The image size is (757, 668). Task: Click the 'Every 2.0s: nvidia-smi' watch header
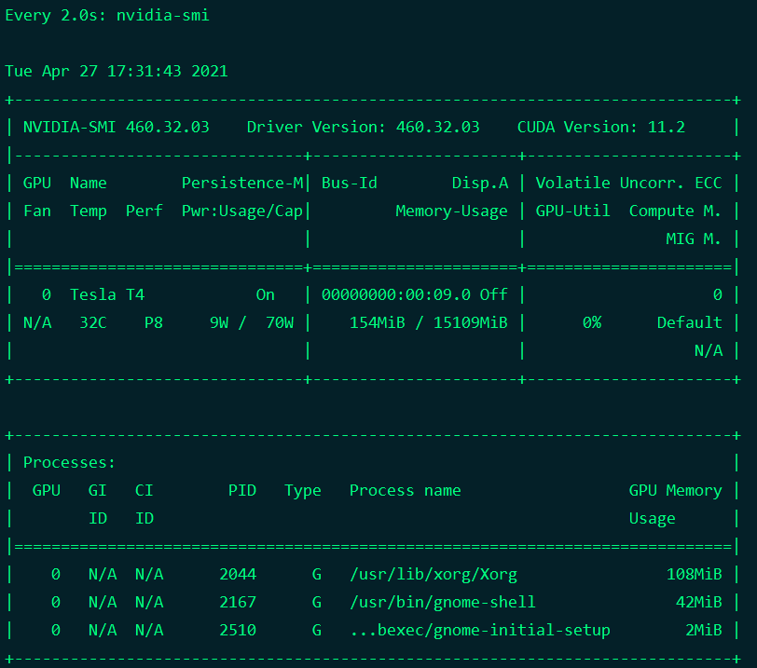coord(107,16)
